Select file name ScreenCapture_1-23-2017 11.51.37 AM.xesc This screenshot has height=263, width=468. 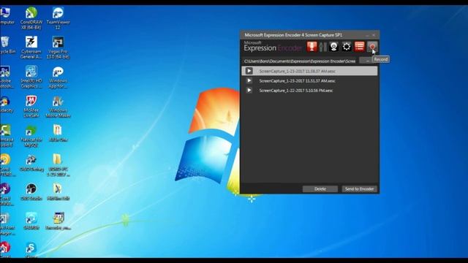[298, 81]
